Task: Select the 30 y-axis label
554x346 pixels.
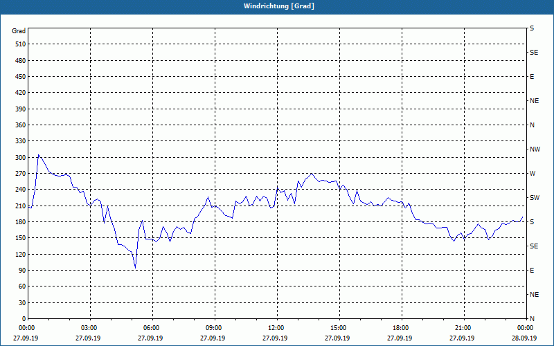Action: (22, 303)
